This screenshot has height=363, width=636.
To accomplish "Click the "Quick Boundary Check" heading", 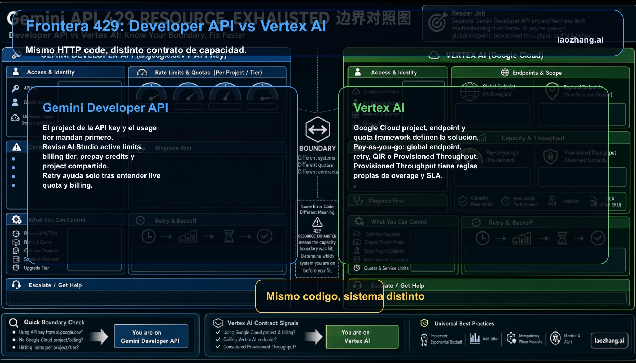I will pyautogui.click(x=54, y=322).
